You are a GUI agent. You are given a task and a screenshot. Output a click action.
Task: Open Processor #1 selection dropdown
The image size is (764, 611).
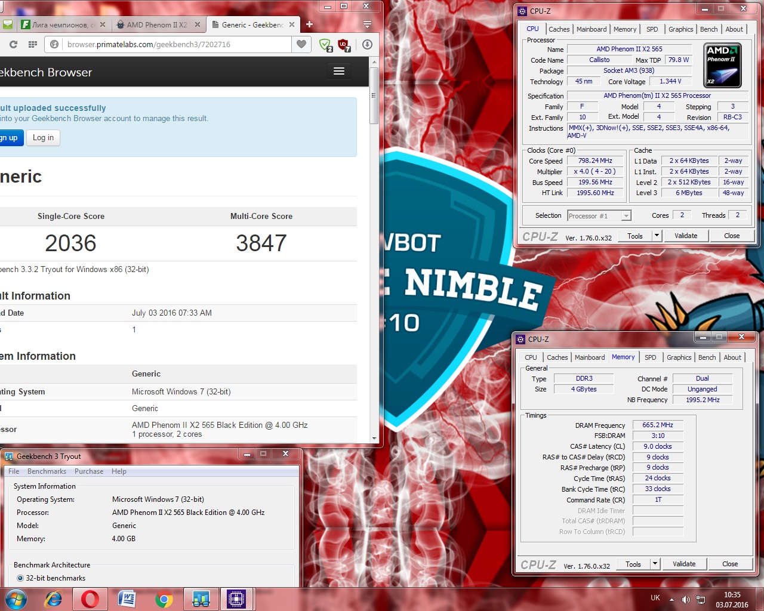(x=599, y=216)
